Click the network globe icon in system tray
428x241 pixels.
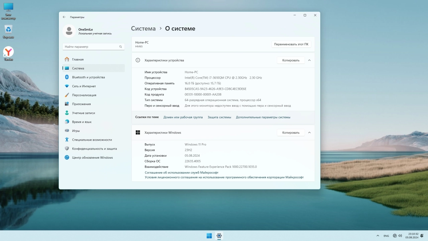(x=395, y=236)
